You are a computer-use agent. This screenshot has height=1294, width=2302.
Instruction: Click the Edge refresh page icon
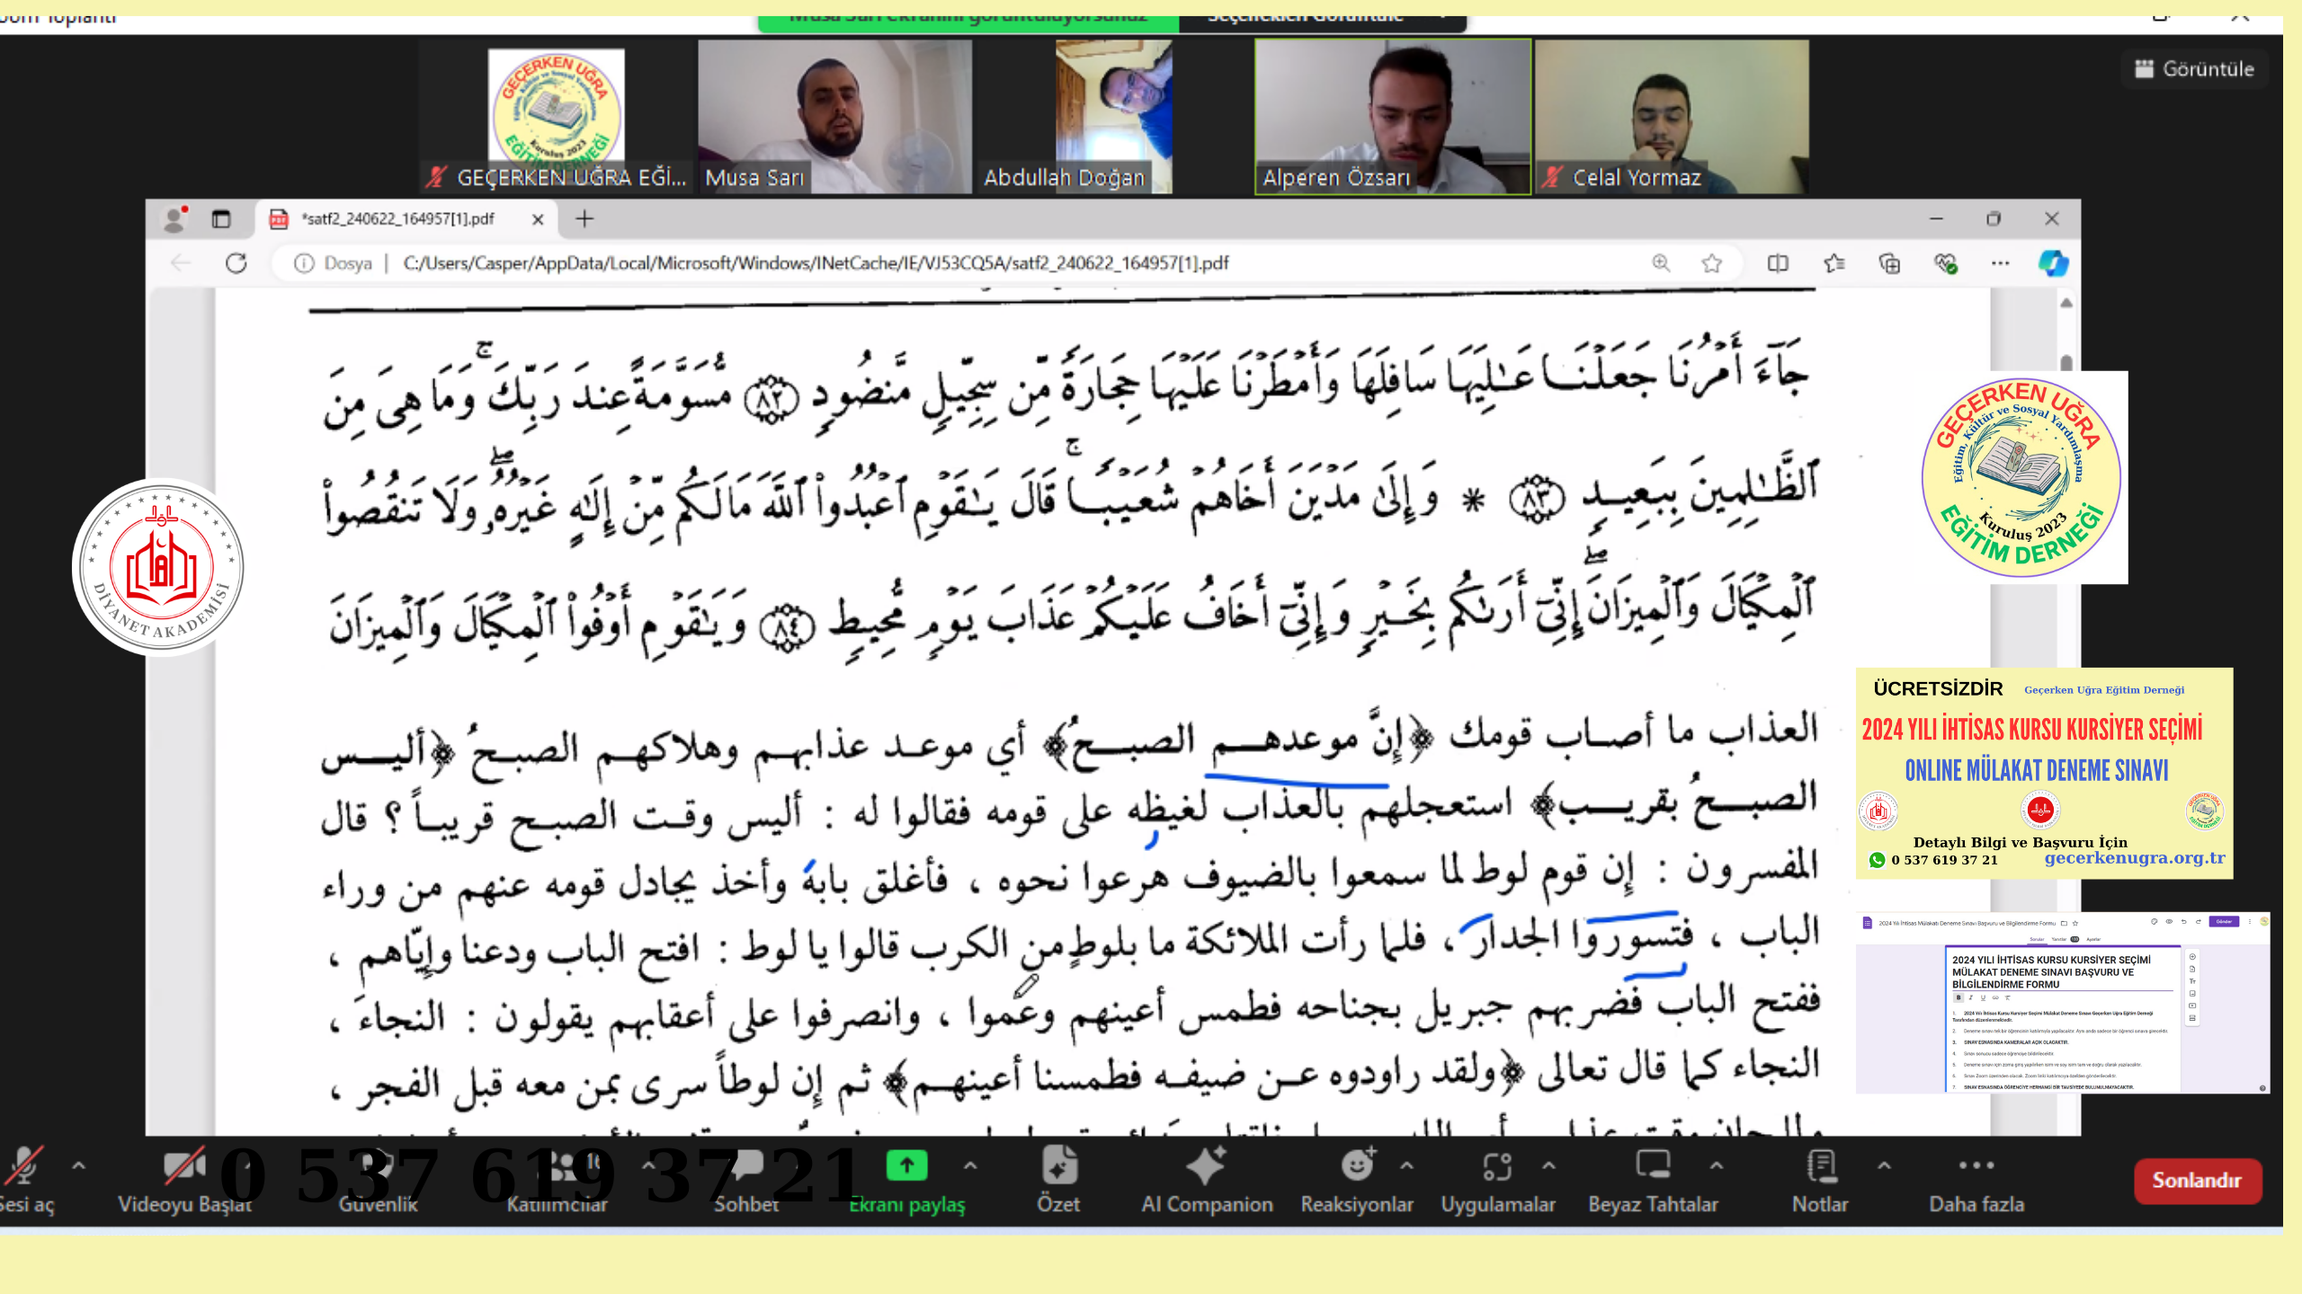[x=236, y=263]
